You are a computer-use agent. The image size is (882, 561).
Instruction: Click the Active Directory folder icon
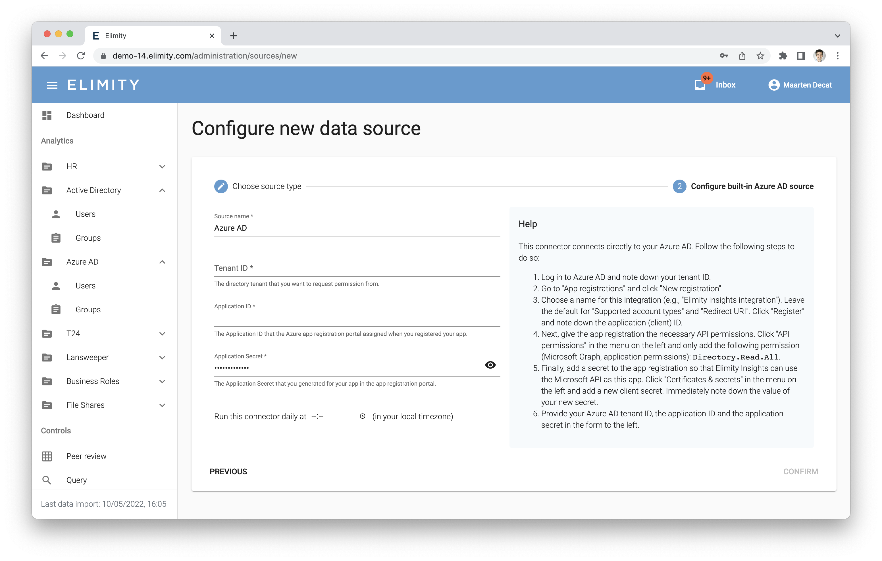click(x=47, y=190)
